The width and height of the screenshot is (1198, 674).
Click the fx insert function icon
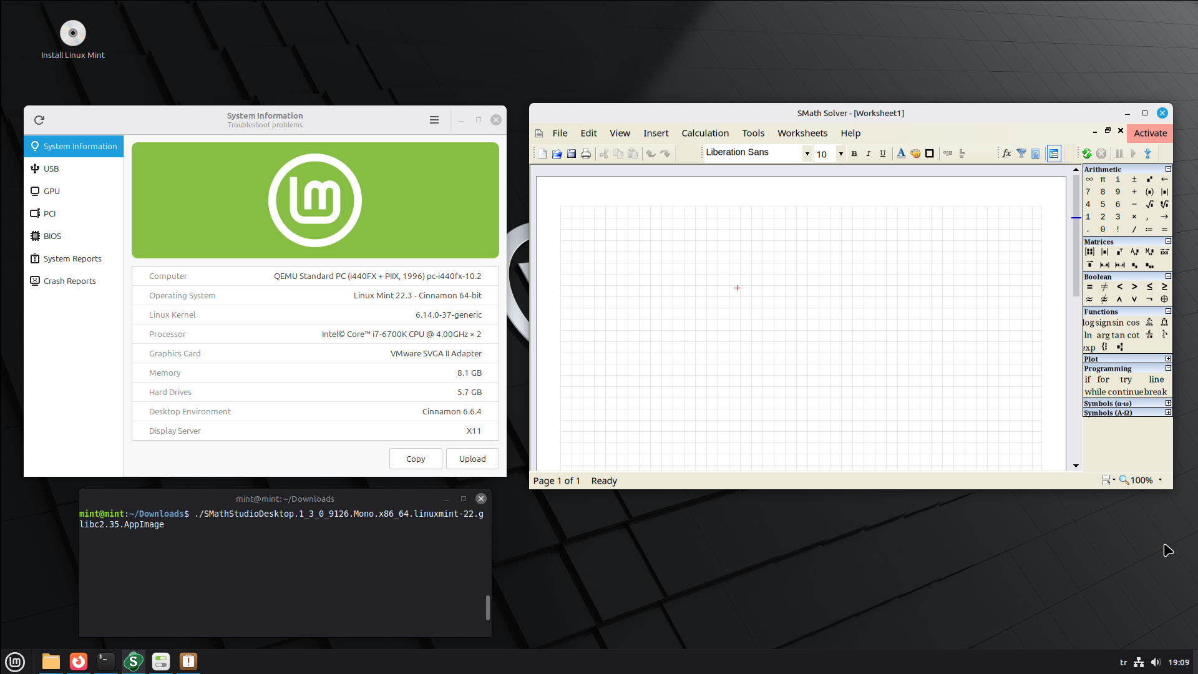1006,154
